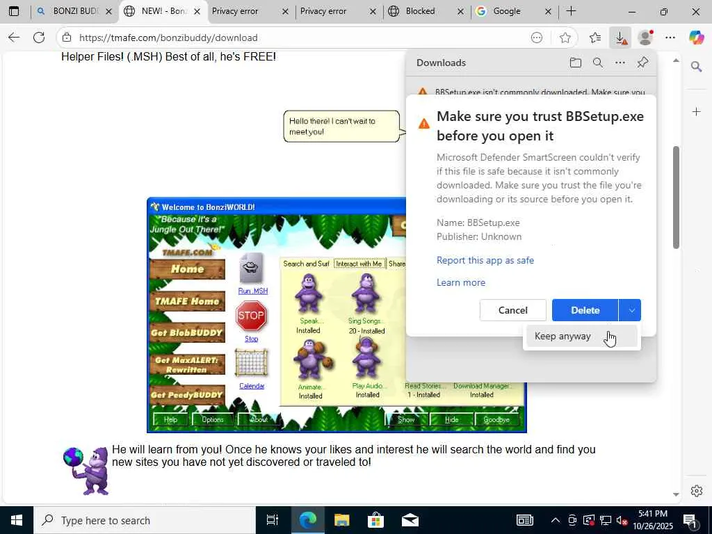
Task: Click the BBSetup.exe warning row in Downloads
Action: click(531, 91)
